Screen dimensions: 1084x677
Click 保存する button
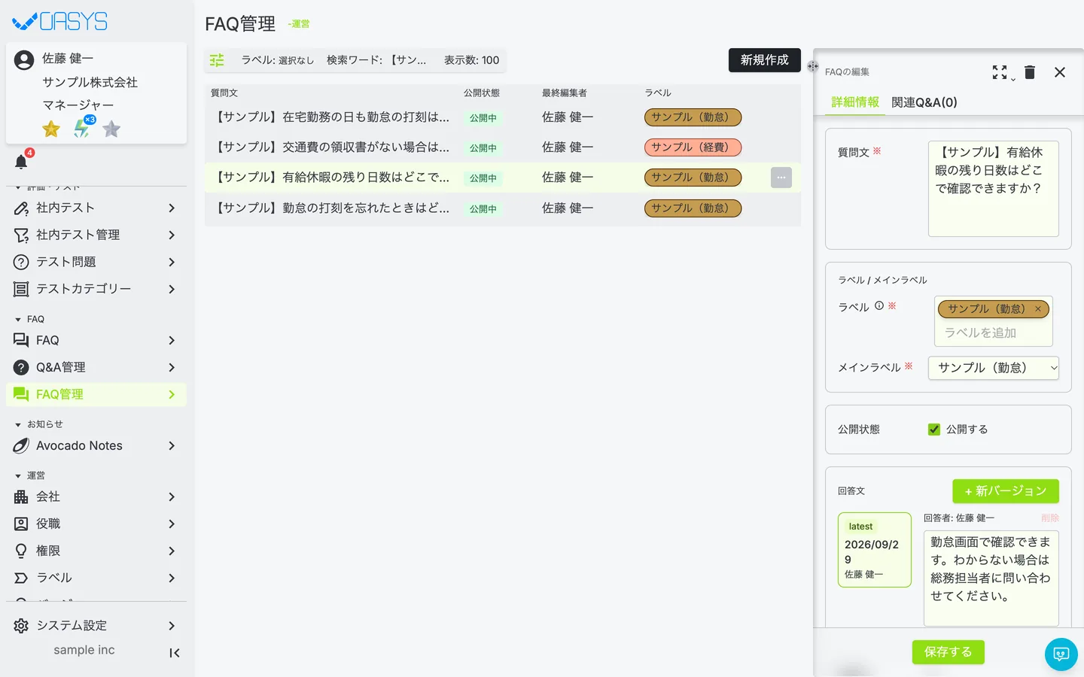(948, 652)
